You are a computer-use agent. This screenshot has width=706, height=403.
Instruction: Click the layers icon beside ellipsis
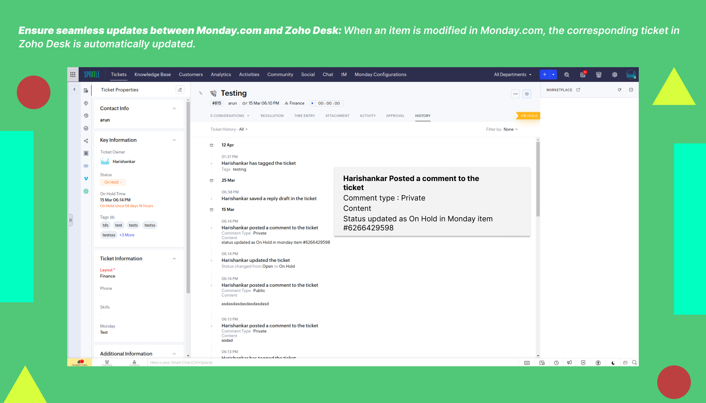click(527, 94)
